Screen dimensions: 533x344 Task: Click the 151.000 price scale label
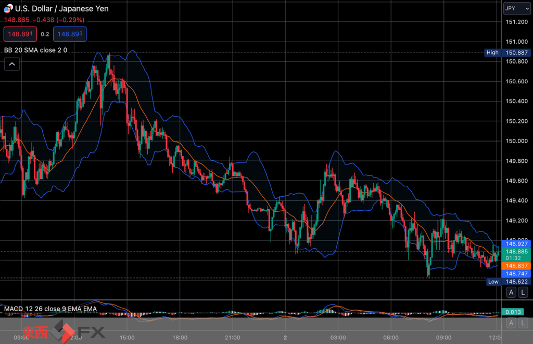click(x=517, y=42)
